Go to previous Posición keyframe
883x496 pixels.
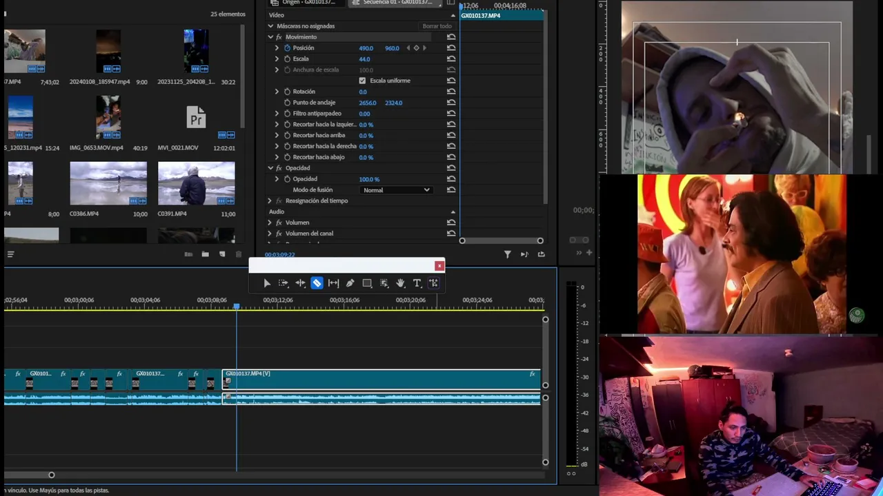[408, 48]
